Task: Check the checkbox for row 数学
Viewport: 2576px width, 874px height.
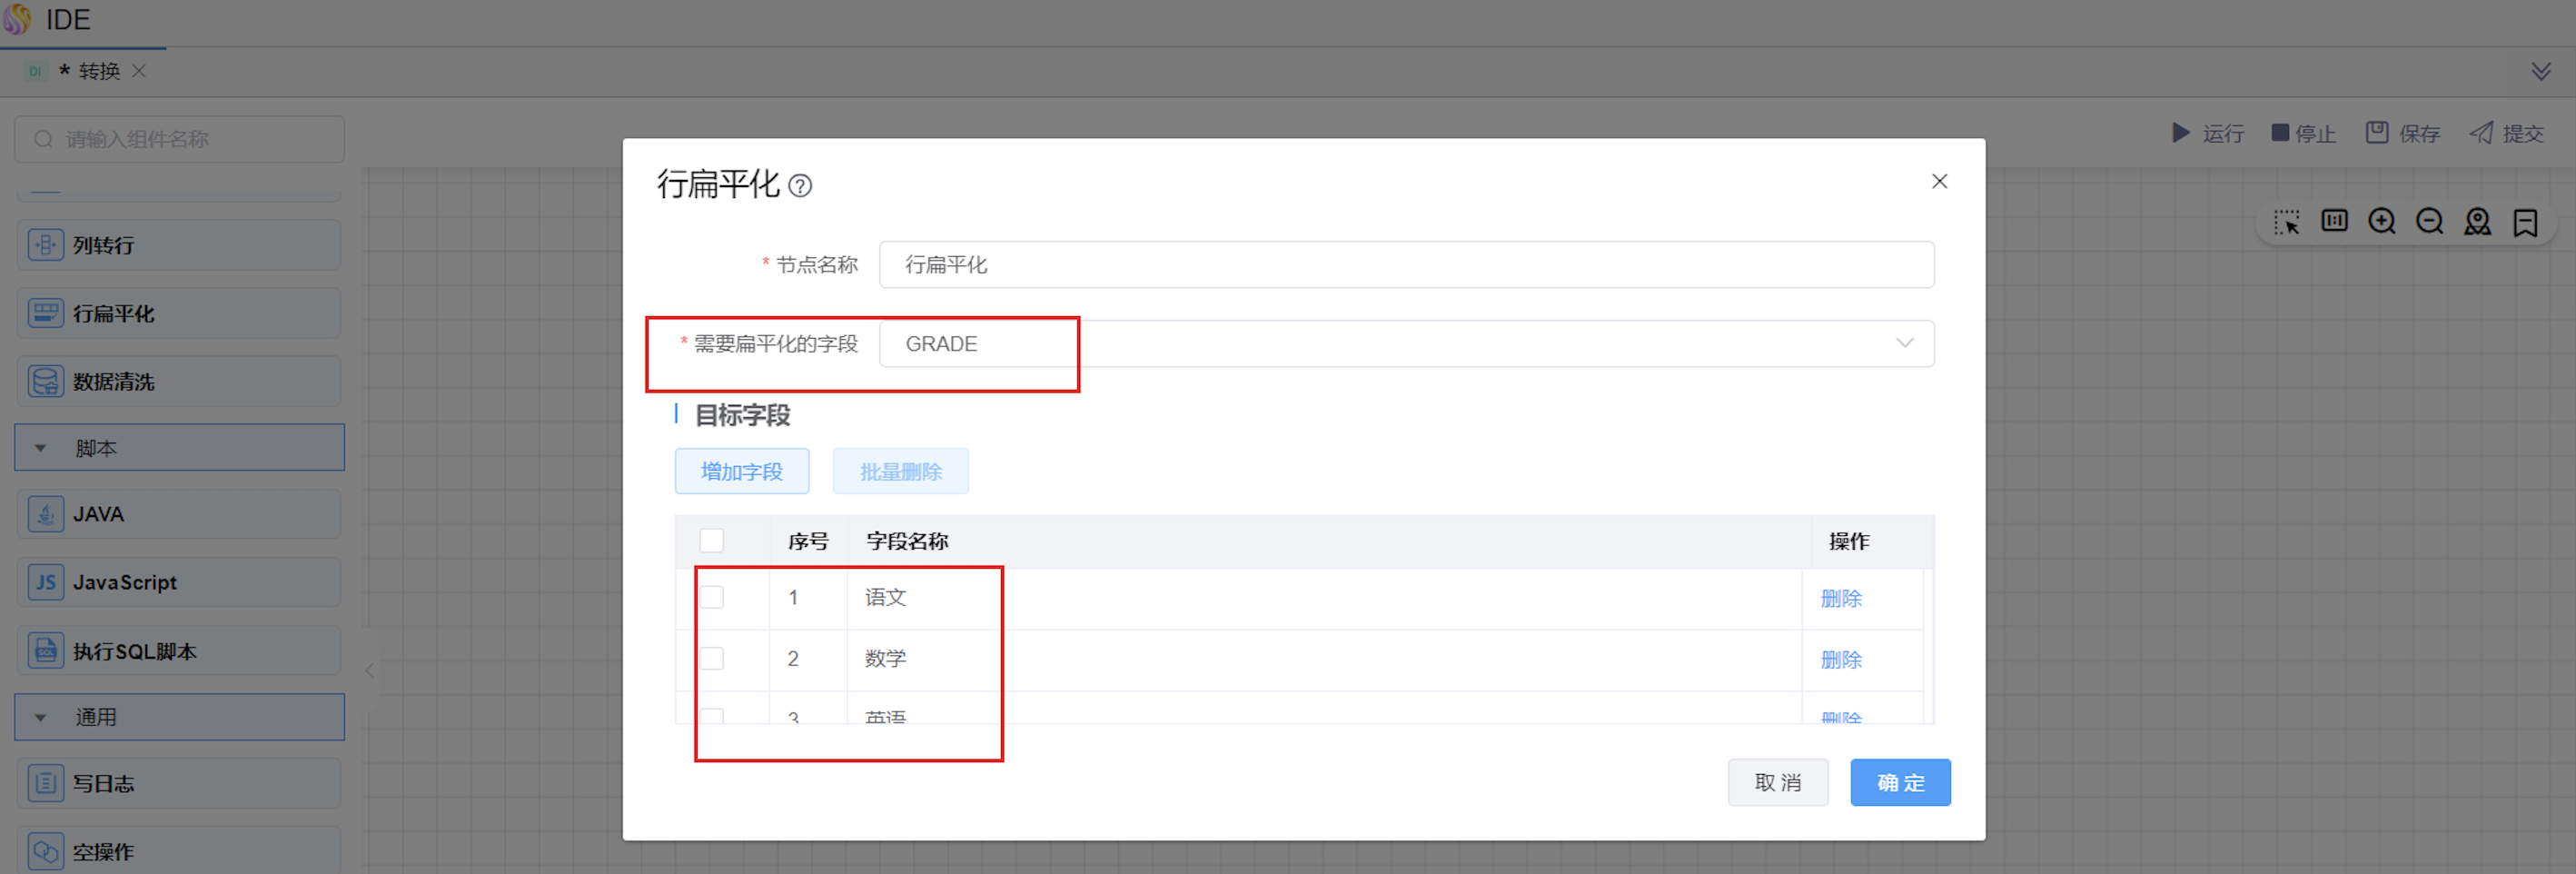Action: (711, 659)
